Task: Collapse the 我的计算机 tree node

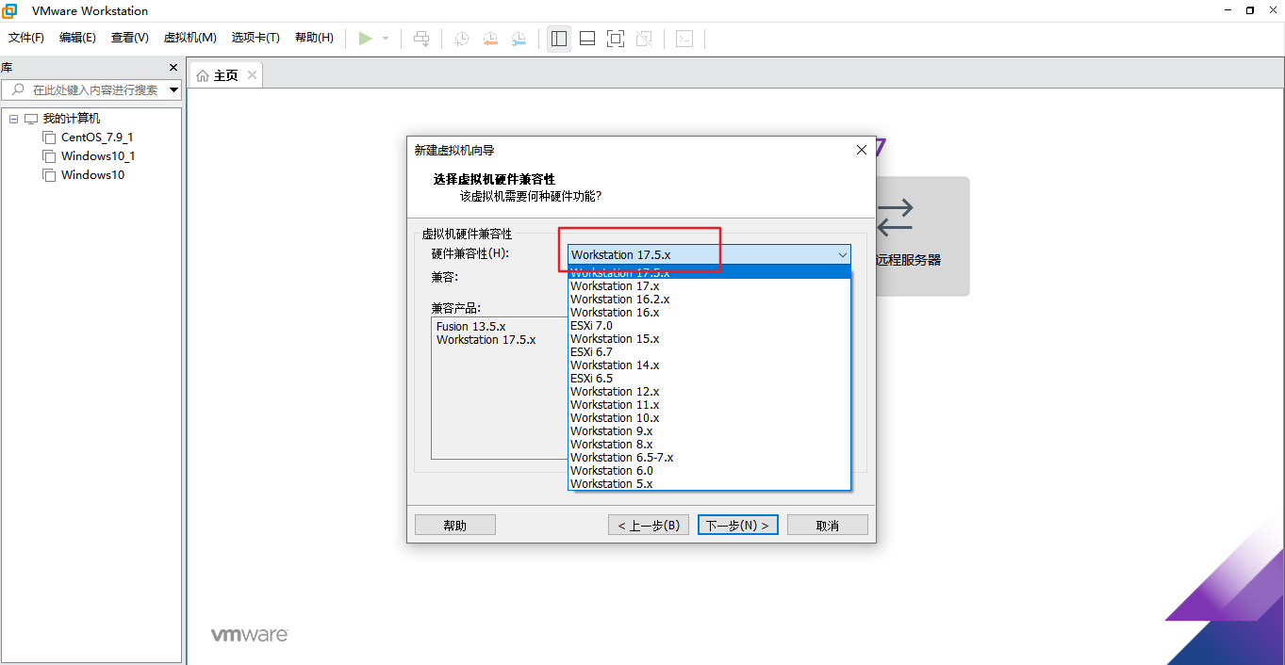Action: (13, 118)
